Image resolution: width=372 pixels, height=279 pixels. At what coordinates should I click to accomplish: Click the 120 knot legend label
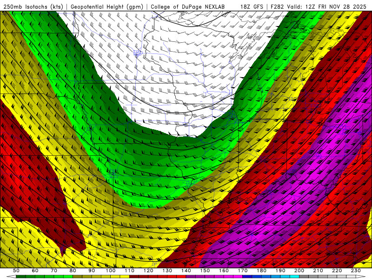(x=148, y=271)
